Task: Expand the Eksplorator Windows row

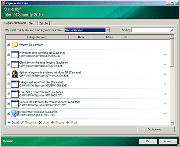Action: click(x=8, y=113)
